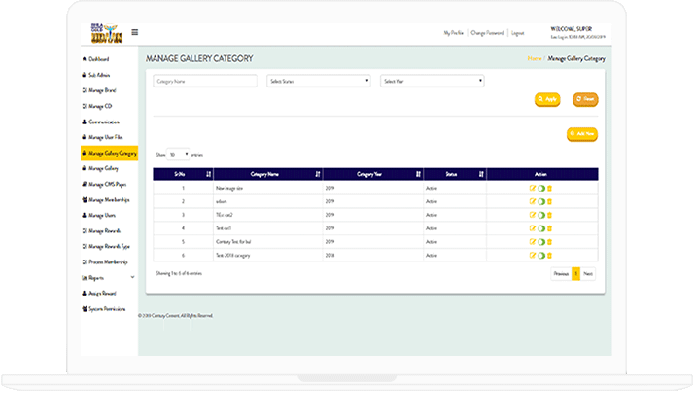The image size is (695, 418).
Task: Click the Add New button
Action: click(x=582, y=134)
